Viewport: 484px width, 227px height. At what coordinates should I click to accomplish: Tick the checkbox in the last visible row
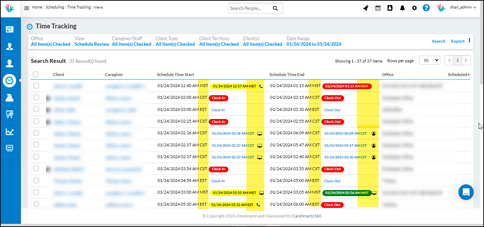[36, 204]
